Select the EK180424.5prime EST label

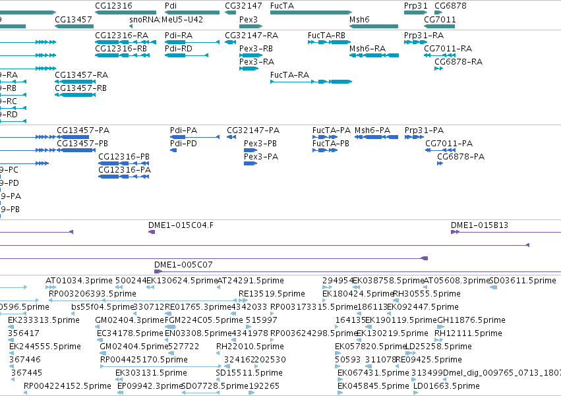click(357, 294)
